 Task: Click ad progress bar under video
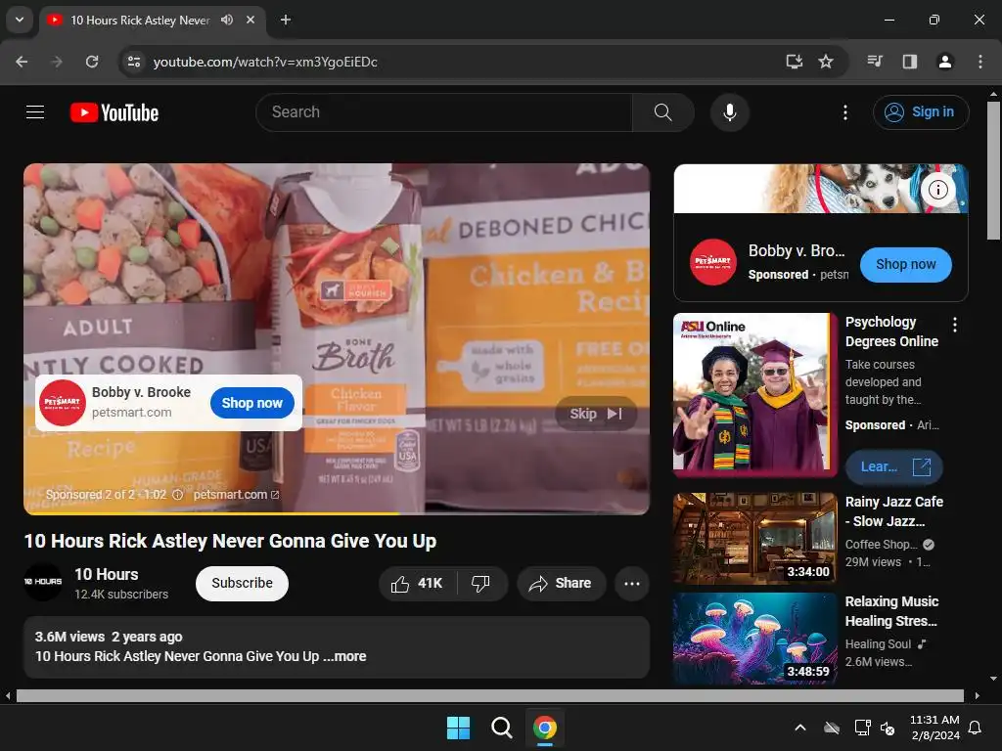click(x=337, y=512)
